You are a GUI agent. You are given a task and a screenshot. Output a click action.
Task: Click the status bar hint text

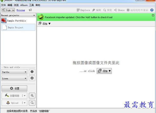28,111
